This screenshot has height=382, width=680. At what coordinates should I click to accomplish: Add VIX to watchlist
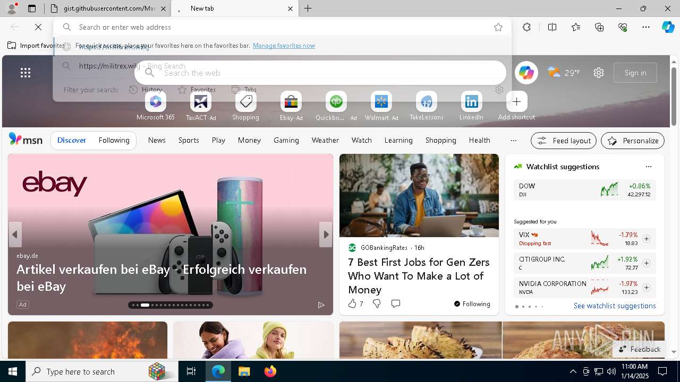(x=646, y=239)
